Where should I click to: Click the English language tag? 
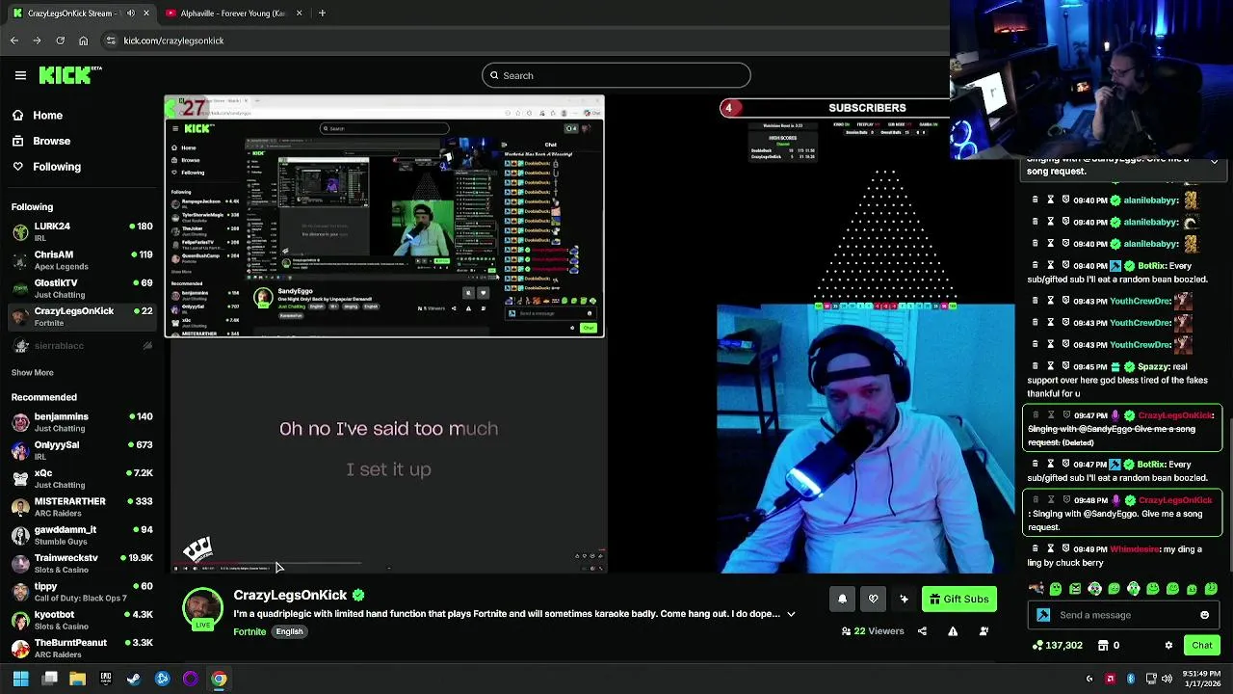[289, 631]
